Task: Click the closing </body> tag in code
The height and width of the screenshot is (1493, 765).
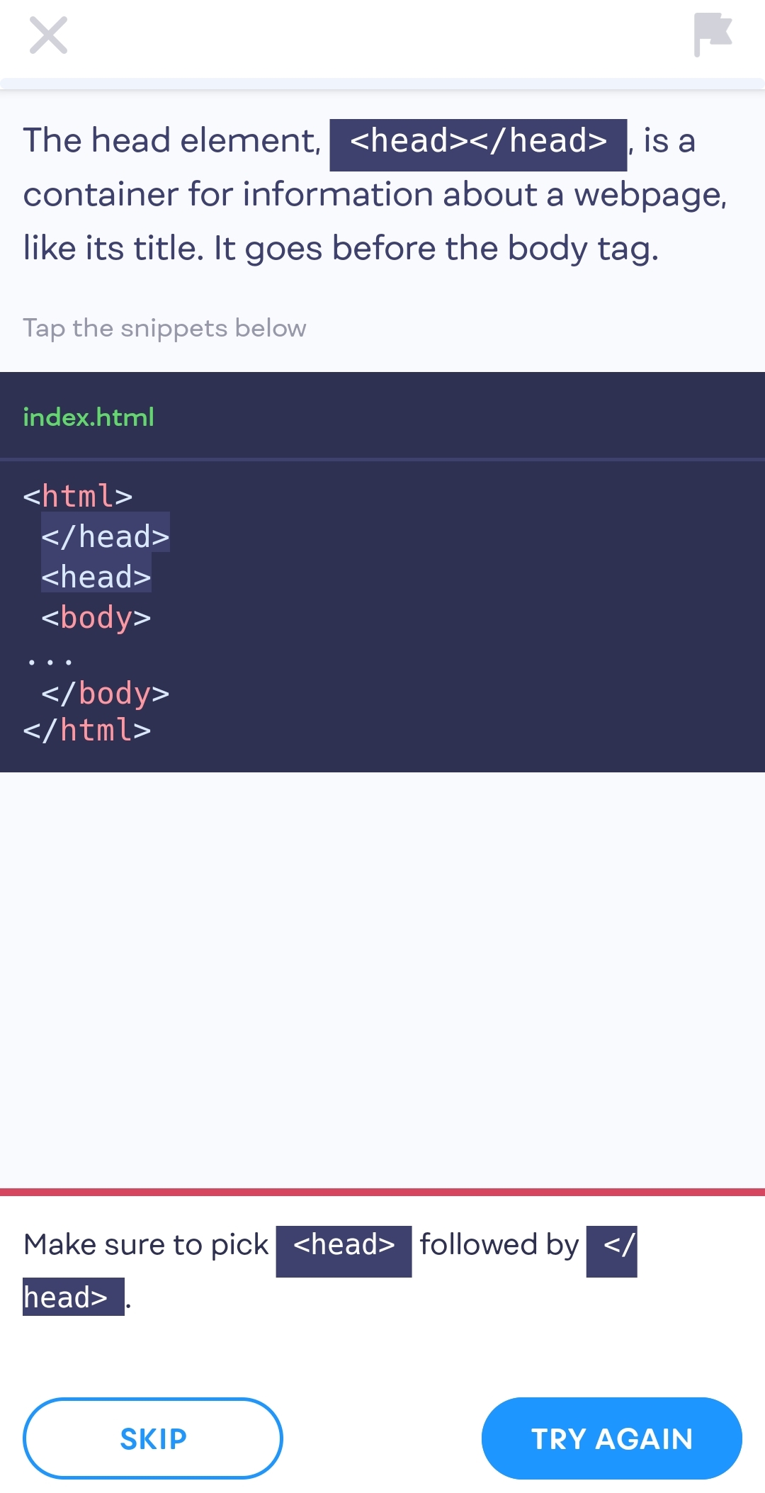Action: point(105,693)
